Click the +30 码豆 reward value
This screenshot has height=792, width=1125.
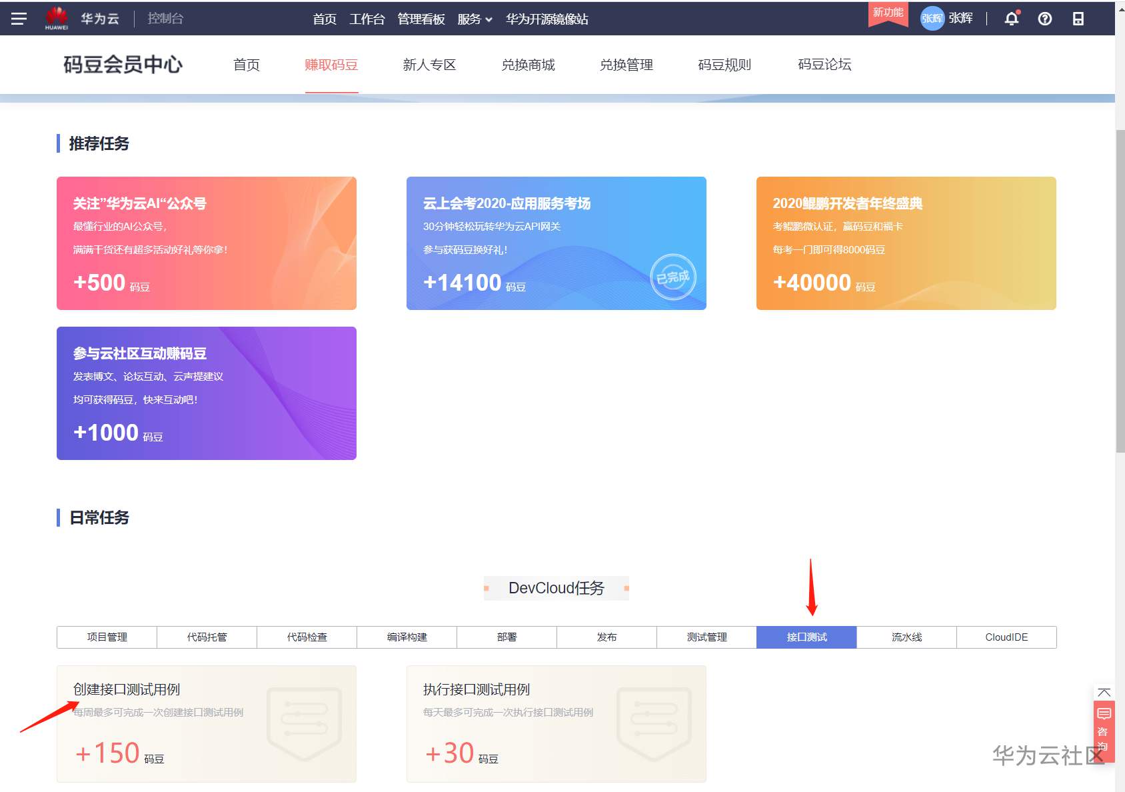pyautogui.click(x=461, y=753)
